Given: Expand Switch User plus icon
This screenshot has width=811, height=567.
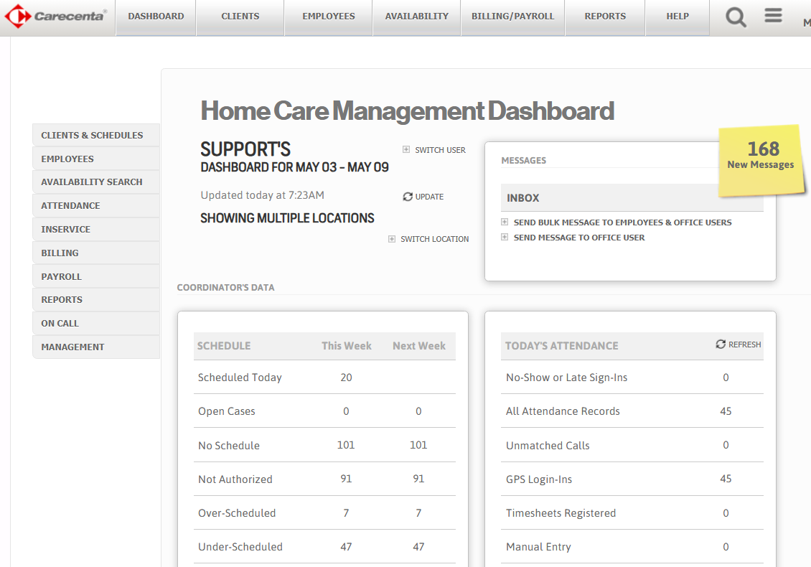Looking at the screenshot, I should pyautogui.click(x=406, y=149).
